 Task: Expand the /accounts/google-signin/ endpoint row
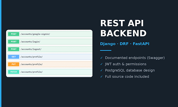pos(50,34)
